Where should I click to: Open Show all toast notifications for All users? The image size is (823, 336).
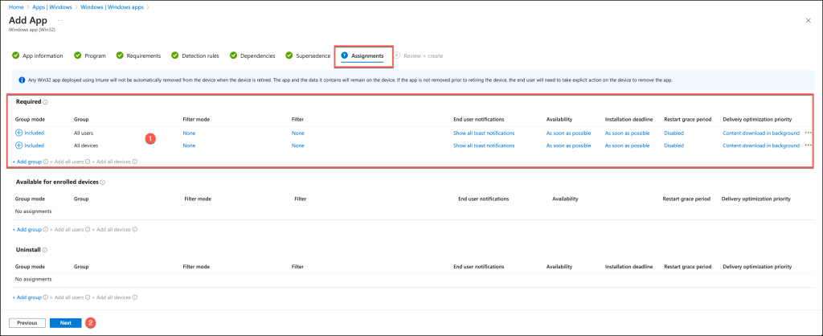point(484,133)
